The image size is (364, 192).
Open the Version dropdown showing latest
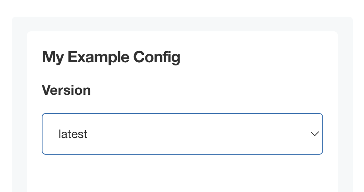click(x=182, y=134)
